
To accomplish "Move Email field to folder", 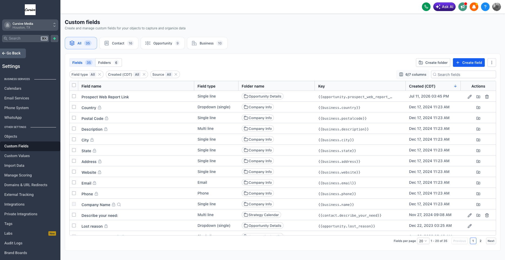I will pyautogui.click(x=478, y=183).
